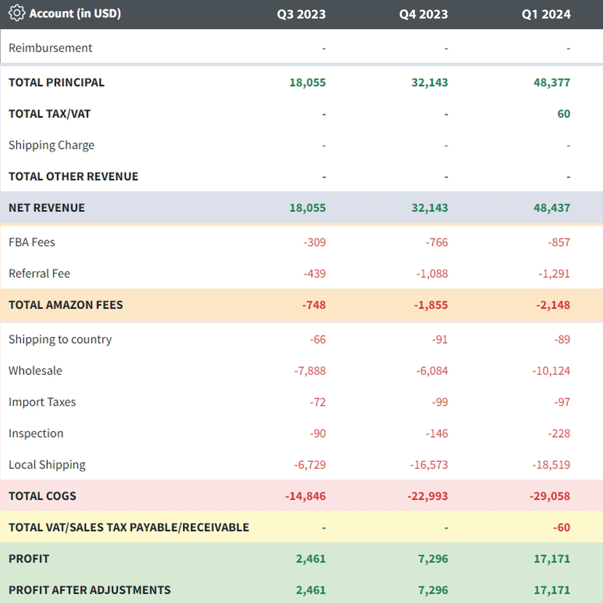
Task: Click Total COGS value -14,846
Action: [x=306, y=496]
